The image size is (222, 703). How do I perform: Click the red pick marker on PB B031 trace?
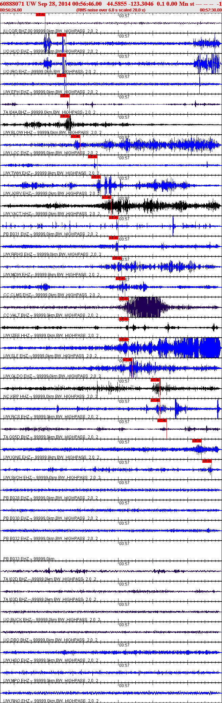113,218
